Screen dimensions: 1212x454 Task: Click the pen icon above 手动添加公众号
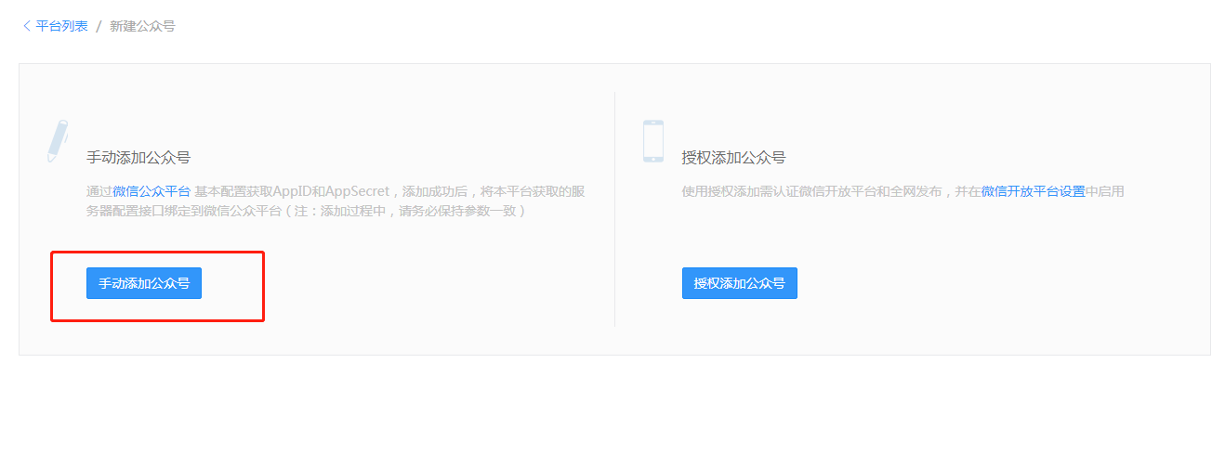tap(58, 140)
